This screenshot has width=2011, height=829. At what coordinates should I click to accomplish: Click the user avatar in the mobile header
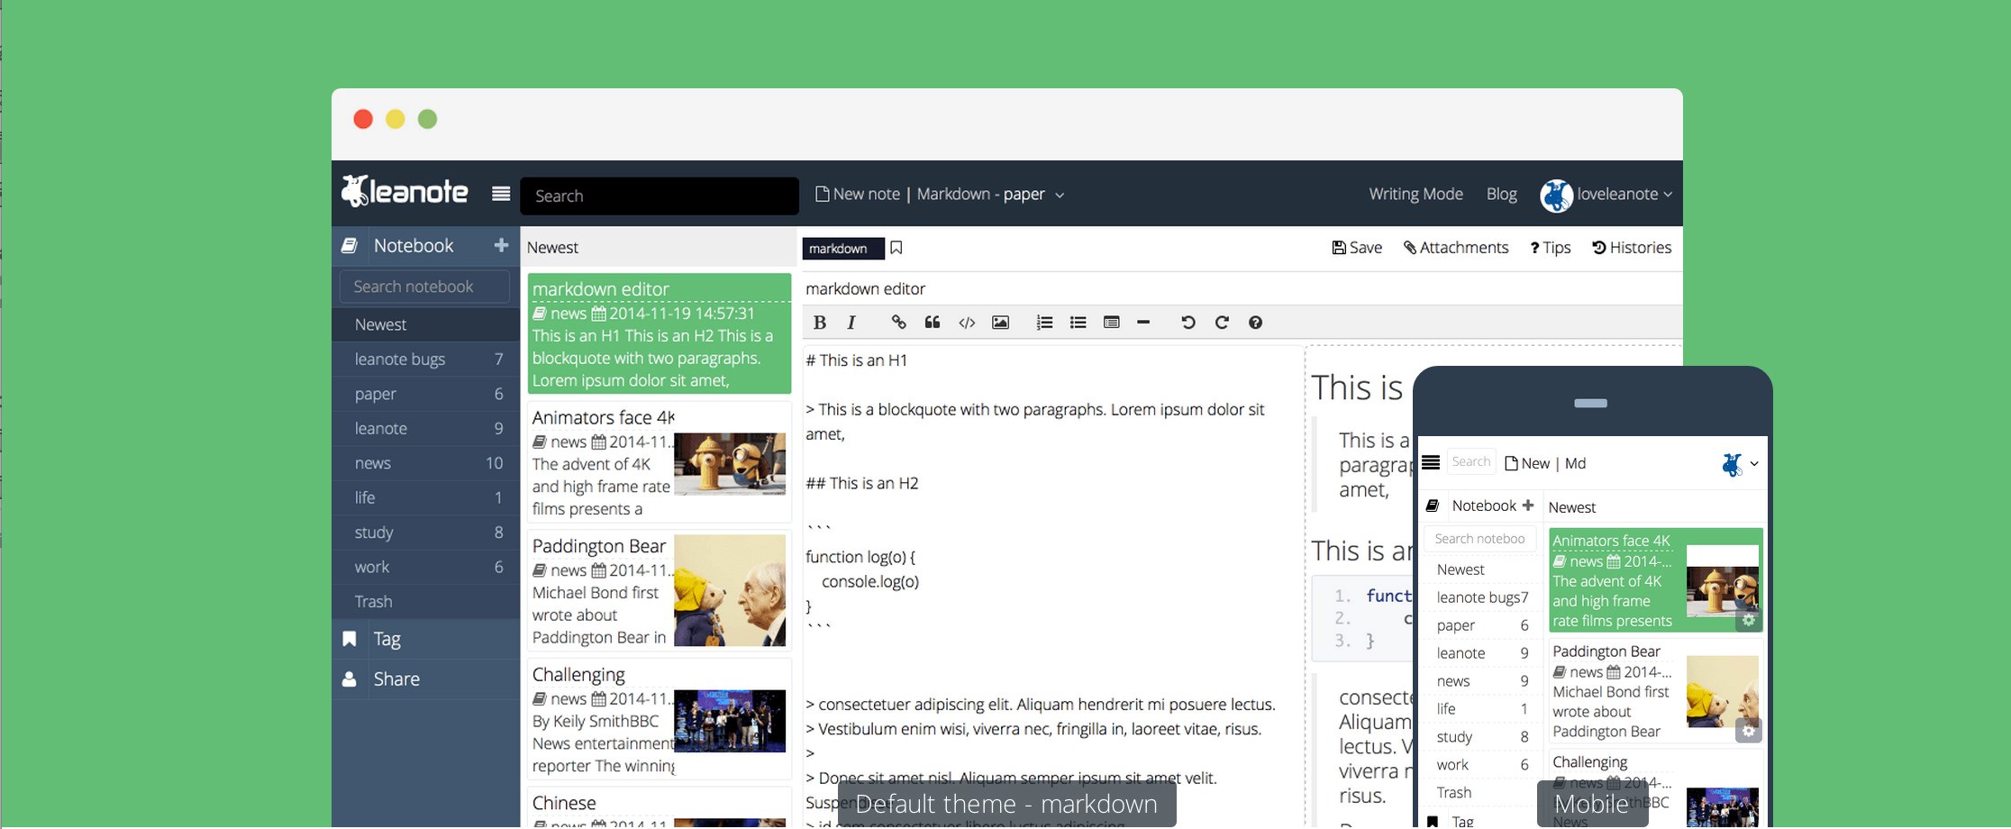1732,464
